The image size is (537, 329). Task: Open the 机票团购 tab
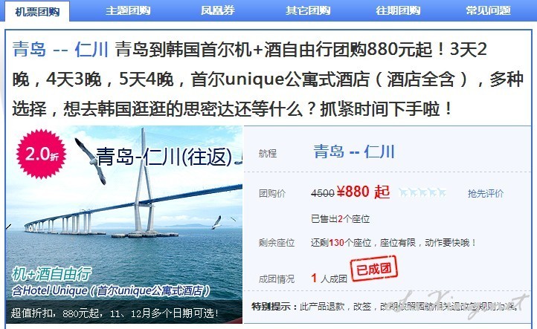[x=37, y=11]
